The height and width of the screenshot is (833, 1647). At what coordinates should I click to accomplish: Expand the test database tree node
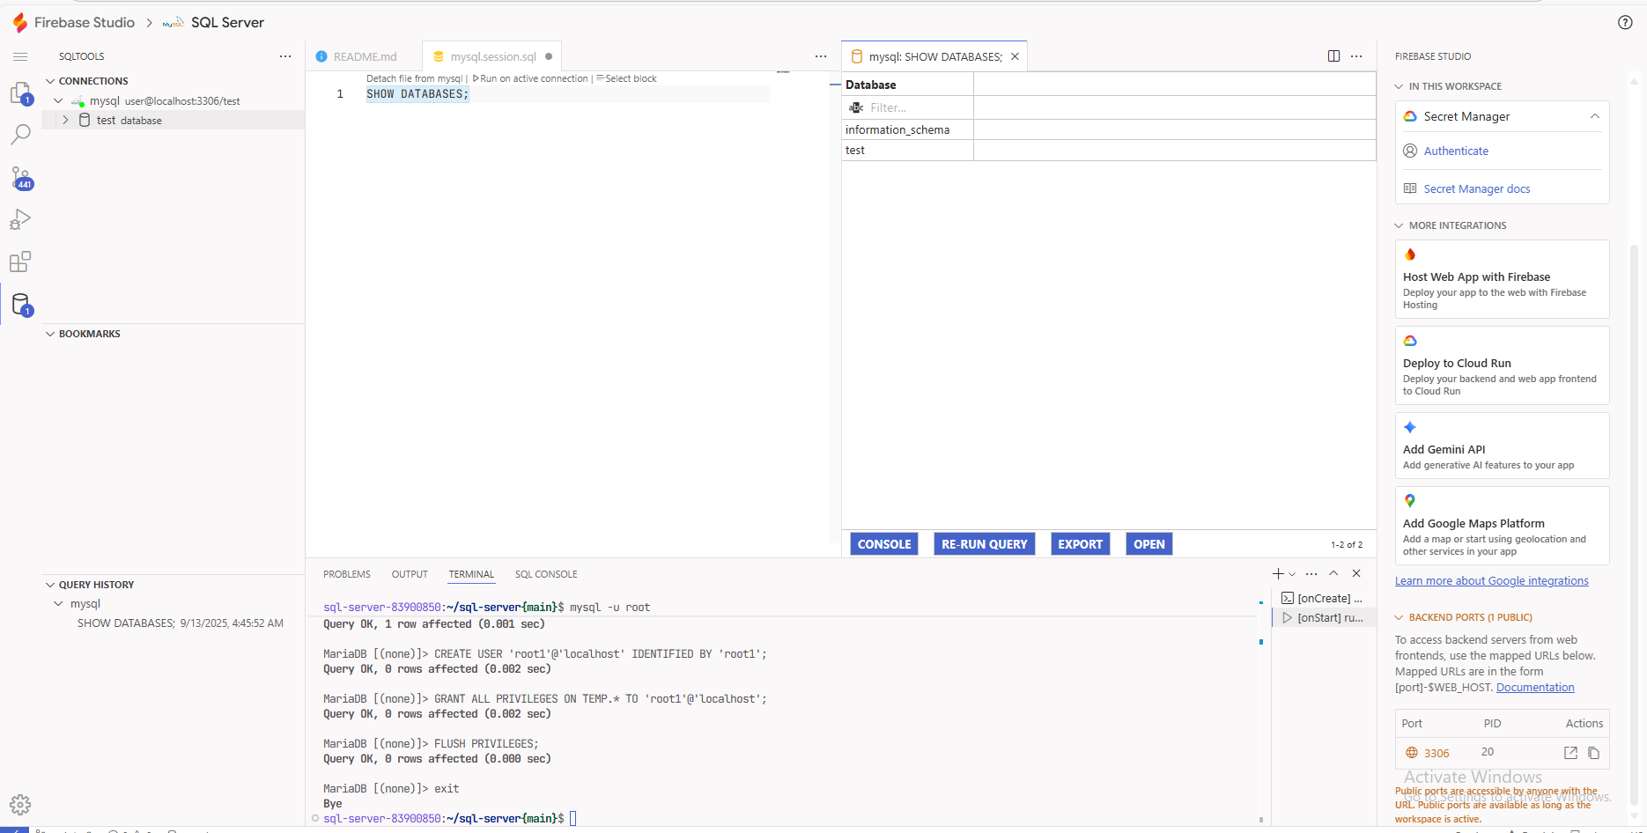(65, 121)
